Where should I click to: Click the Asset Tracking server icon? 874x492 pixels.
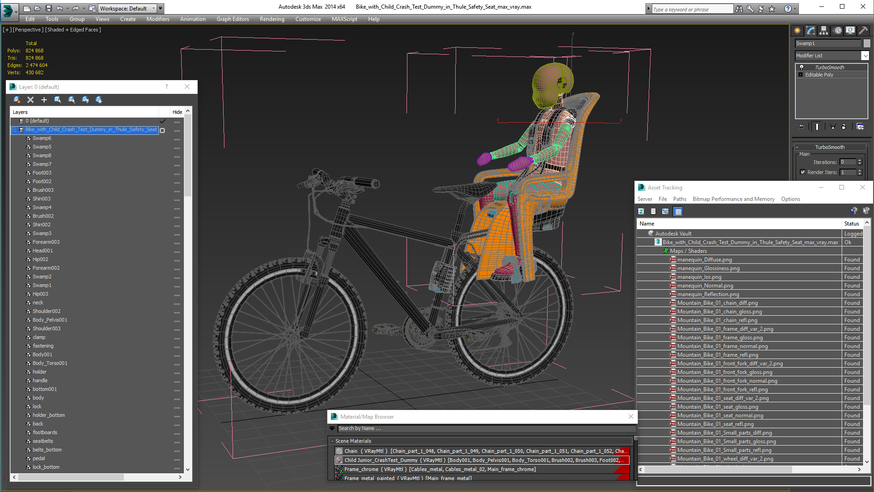tap(645, 199)
